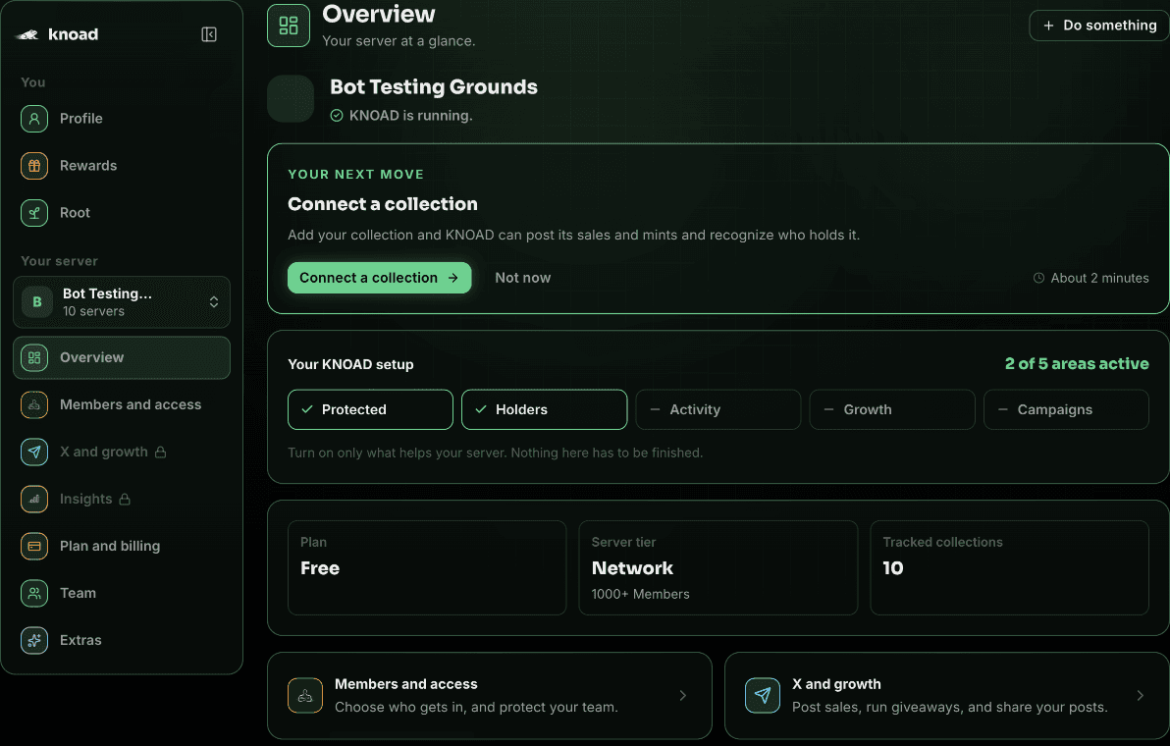Viewport: 1170px width, 746px height.
Task: Click the '2 of 5 areas active' text
Action: [x=1077, y=364]
